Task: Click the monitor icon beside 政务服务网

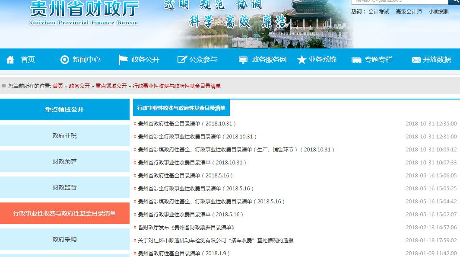Action: point(244,60)
